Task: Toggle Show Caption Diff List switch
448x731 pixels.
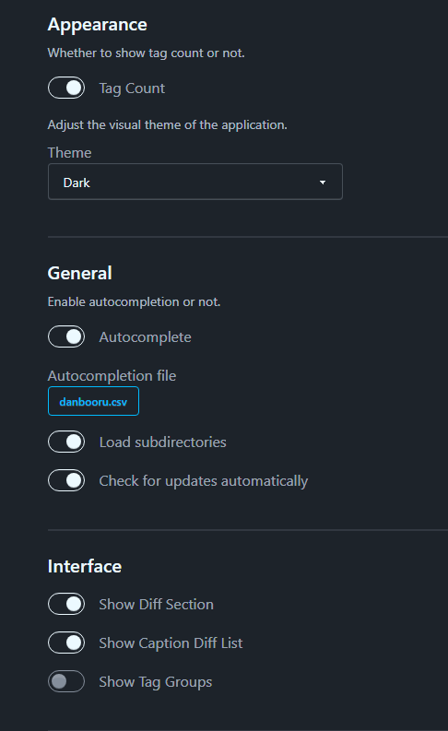Action: point(66,643)
